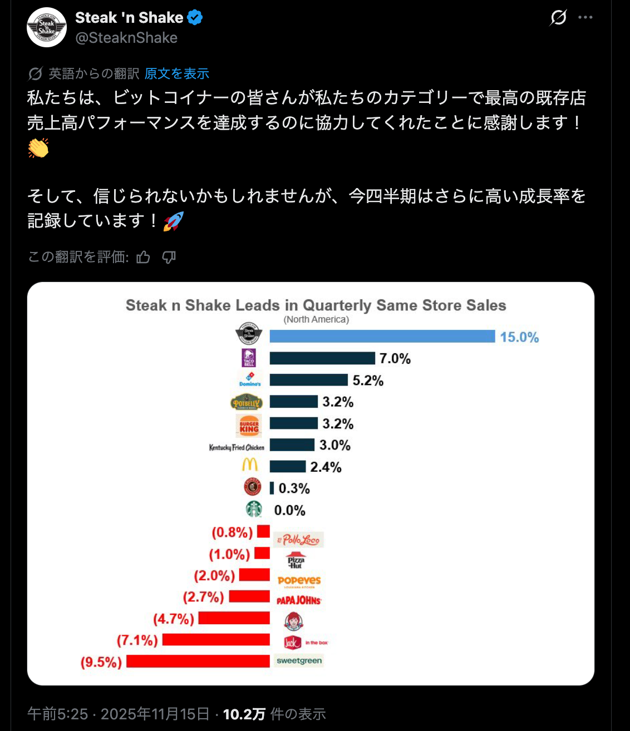Open the Steak 'n Shake display name
630x731 pixels.
129,18
